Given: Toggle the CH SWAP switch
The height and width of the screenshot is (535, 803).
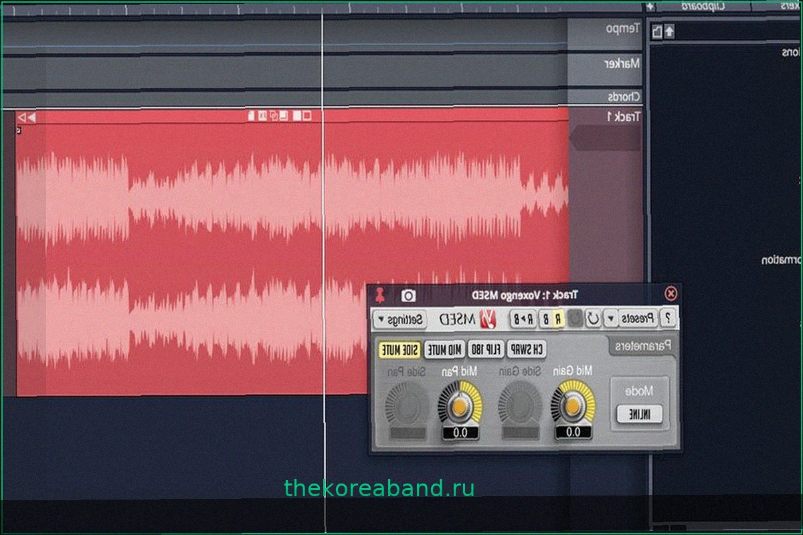Looking at the screenshot, I should pyautogui.click(x=527, y=349).
